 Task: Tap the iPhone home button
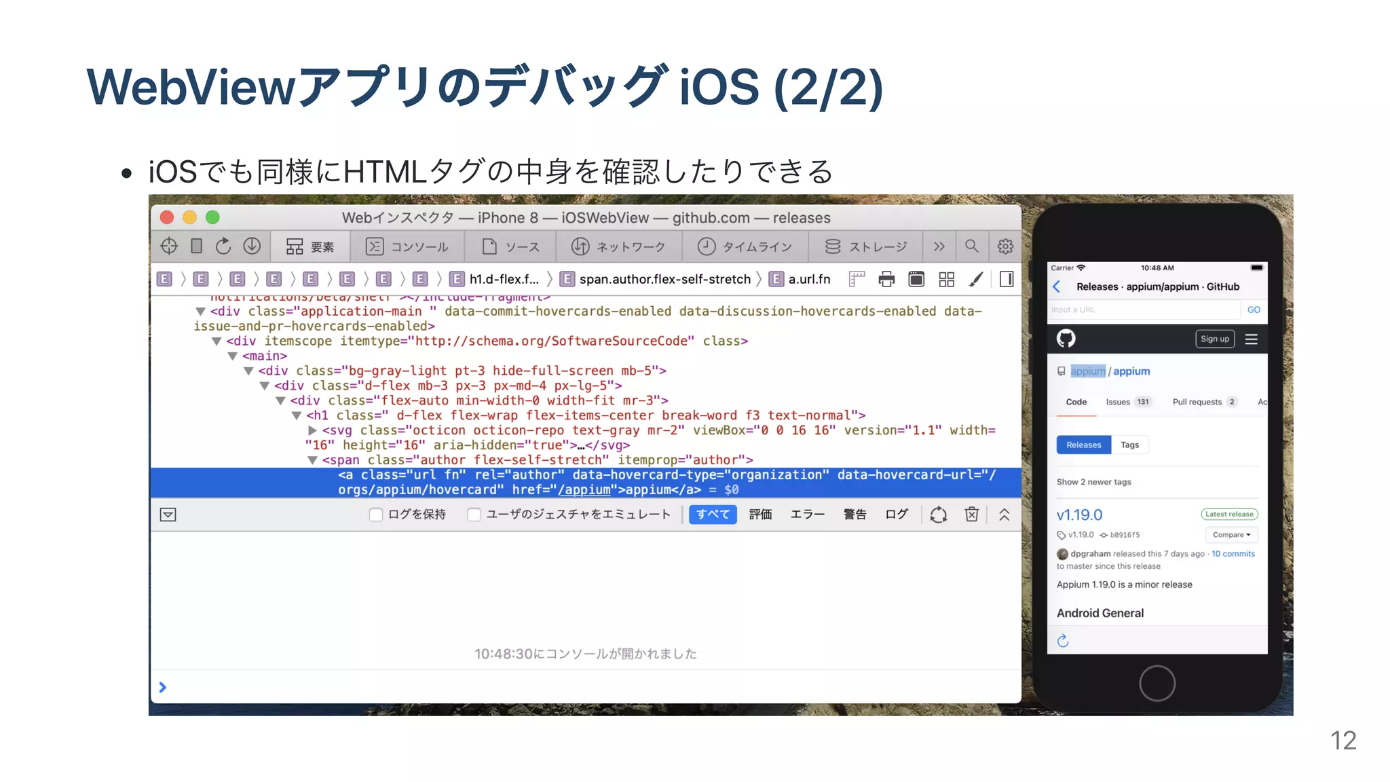tap(1157, 683)
